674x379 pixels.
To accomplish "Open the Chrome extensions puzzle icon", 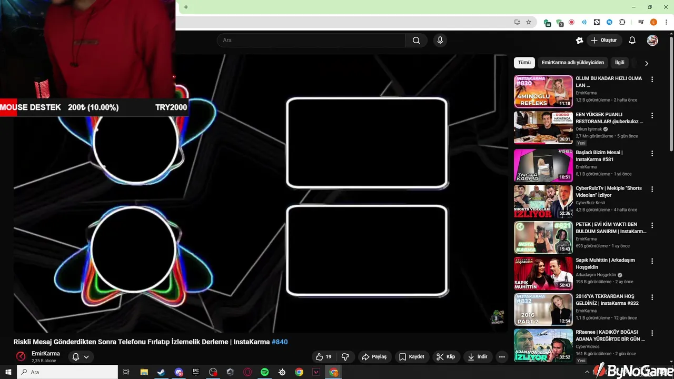I will [x=622, y=22].
